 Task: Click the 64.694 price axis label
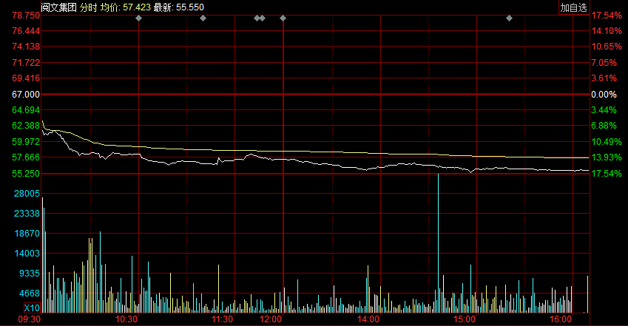26,109
